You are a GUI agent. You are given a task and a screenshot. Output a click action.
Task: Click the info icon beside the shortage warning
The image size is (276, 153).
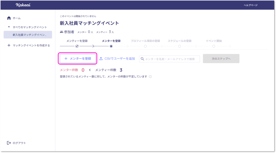coord(150,76)
